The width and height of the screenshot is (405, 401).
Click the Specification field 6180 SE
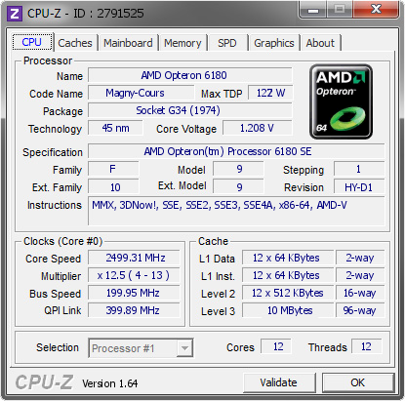tap(236, 151)
